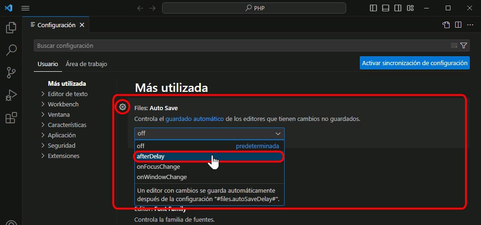Toggle the bottom panel layout icon
481x225 pixels.
tap(386, 8)
